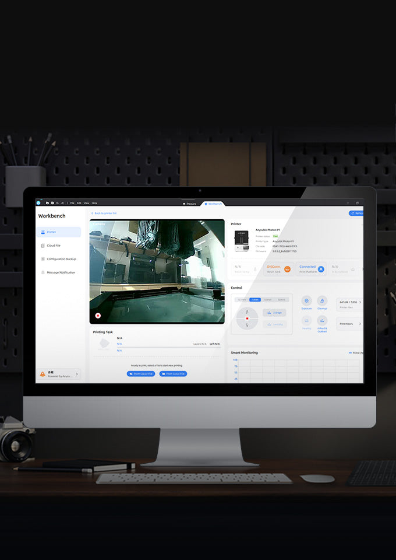The width and height of the screenshot is (396, 560).
Task: Select the 10mm step distance option
Action: click(268, 300)
